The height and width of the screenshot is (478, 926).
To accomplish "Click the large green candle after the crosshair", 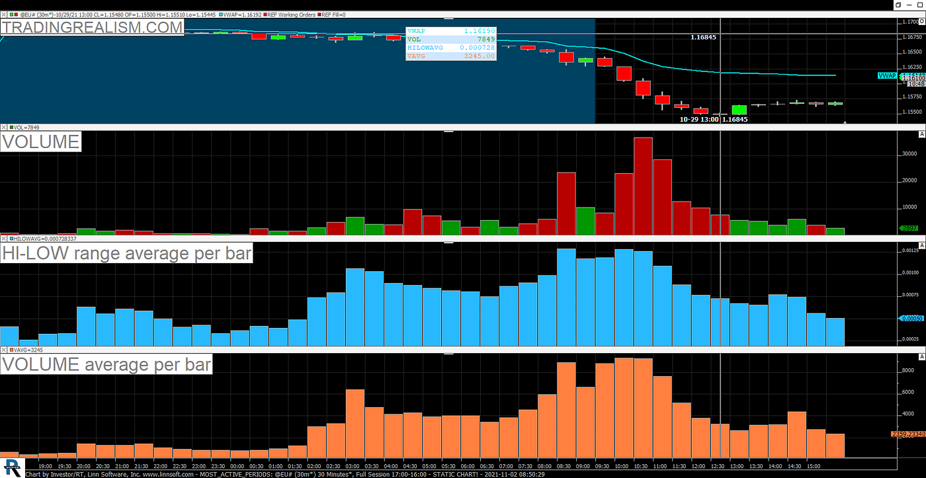I will (739, 110).
